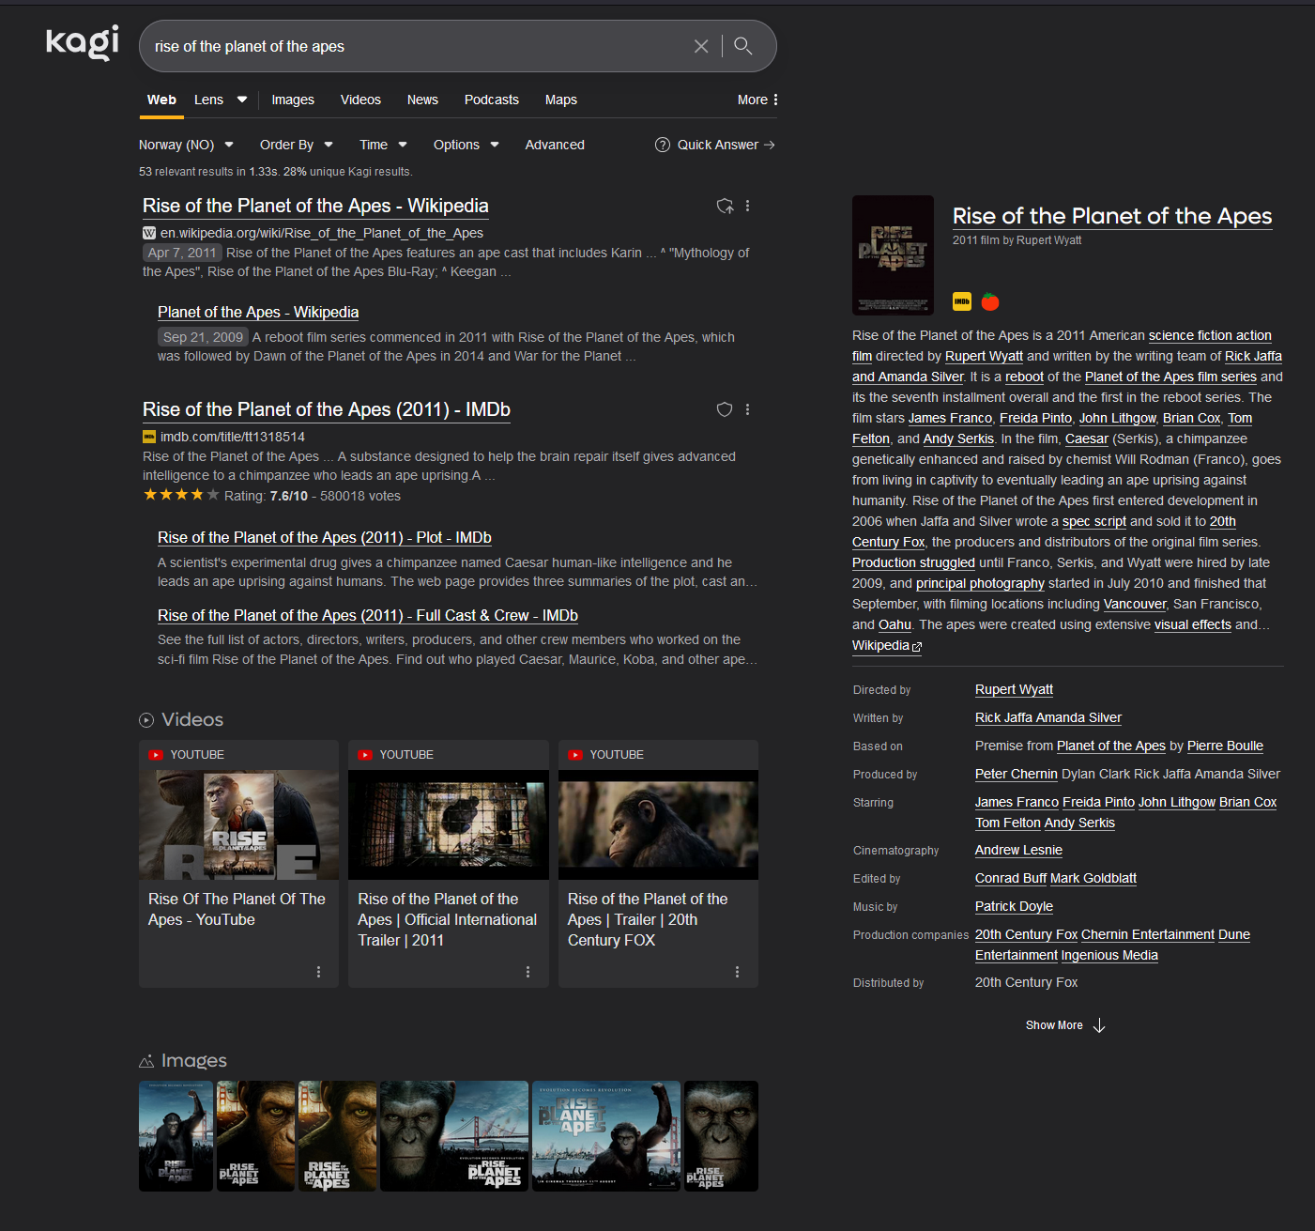
Task: Clear the search query with X icon
Action: coord(701,46)
